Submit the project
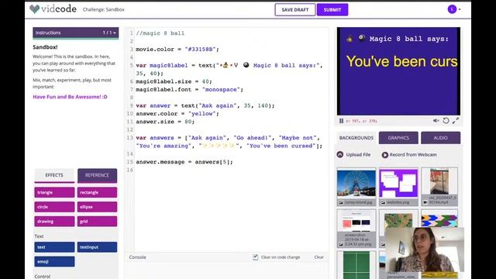 pos(332,10)
